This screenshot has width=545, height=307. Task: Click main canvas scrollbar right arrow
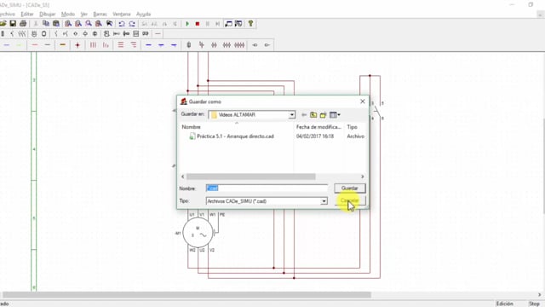(x=539, y=295)
